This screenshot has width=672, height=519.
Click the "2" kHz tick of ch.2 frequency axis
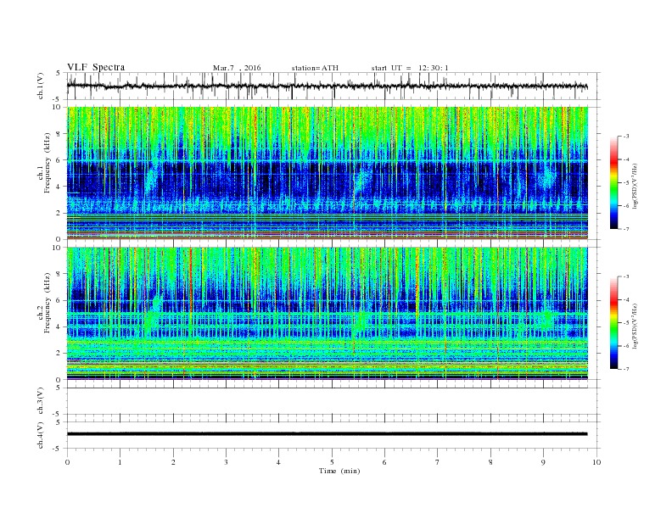(x=59, y=354)
